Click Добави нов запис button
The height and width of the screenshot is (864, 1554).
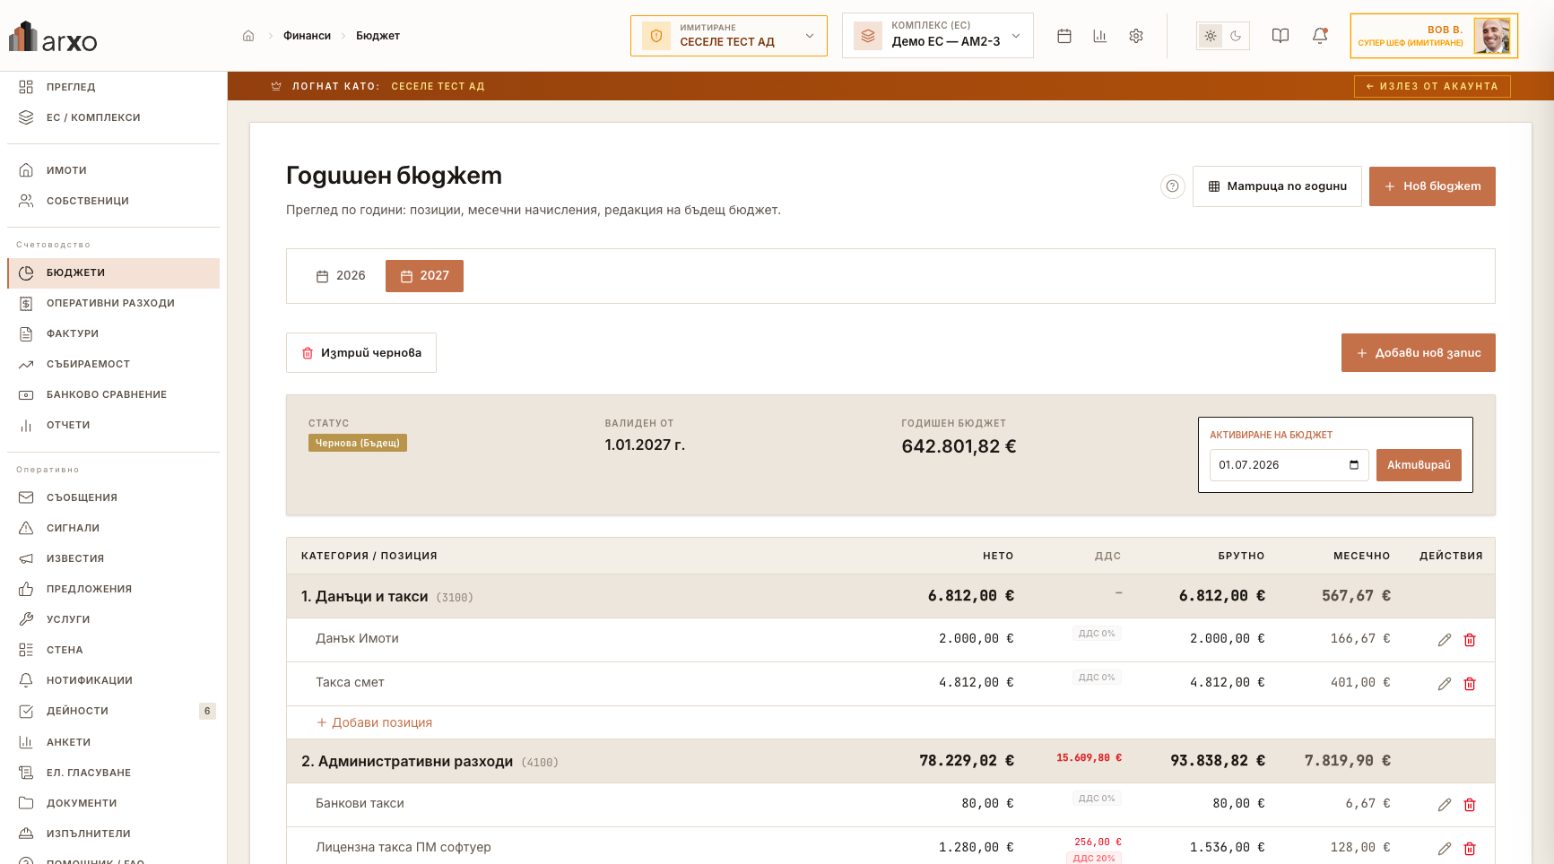coord(1419,353)
